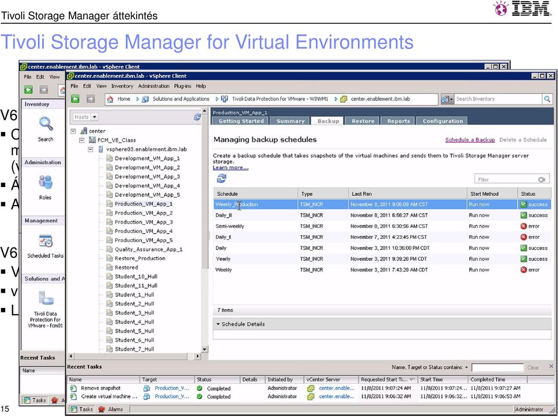Collapse the FCM_VE_Class tree node
Viewport: 558px width, 417px height.
click(x=82, y=140)
